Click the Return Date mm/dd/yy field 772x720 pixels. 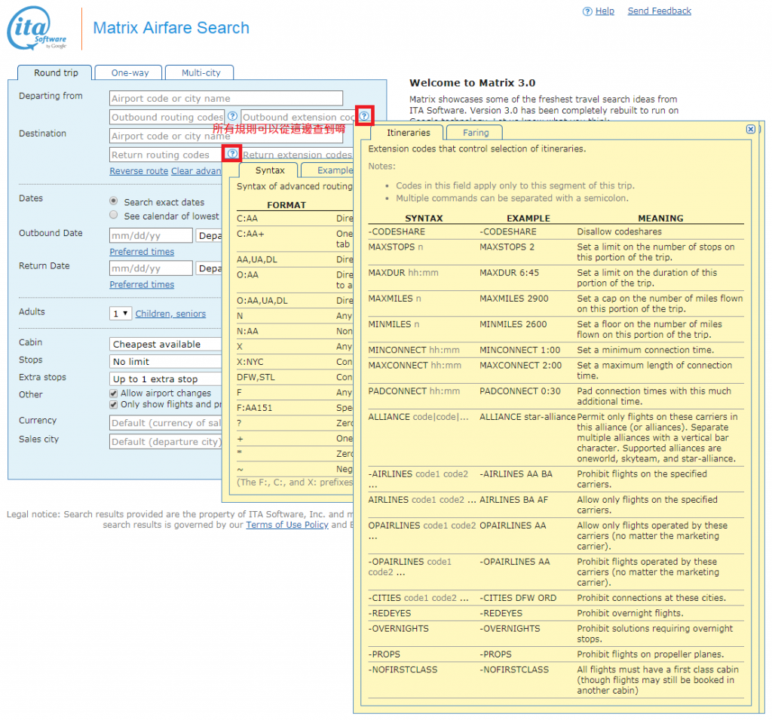pyautogui.click(x=151, y=268)
